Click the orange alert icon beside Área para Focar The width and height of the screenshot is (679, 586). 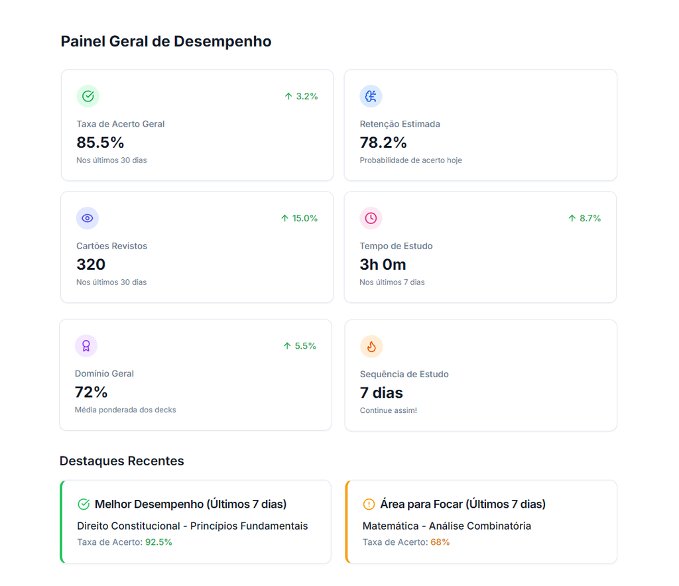[x=369, y=504]
